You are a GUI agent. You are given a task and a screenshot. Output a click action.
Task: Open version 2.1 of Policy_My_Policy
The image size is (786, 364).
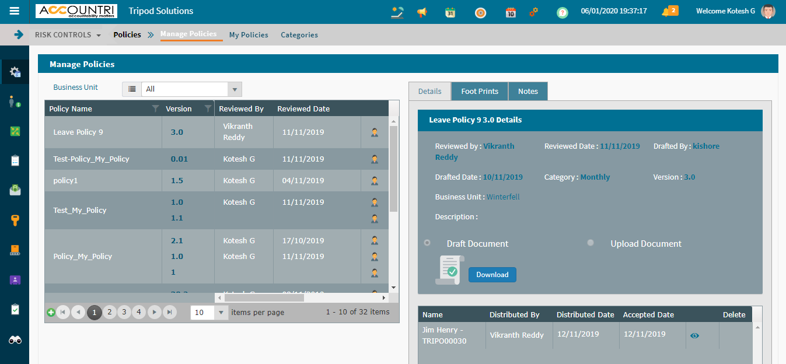coord(177,240)
